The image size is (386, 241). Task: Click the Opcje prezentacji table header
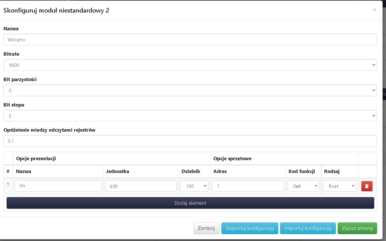[36, 158]
